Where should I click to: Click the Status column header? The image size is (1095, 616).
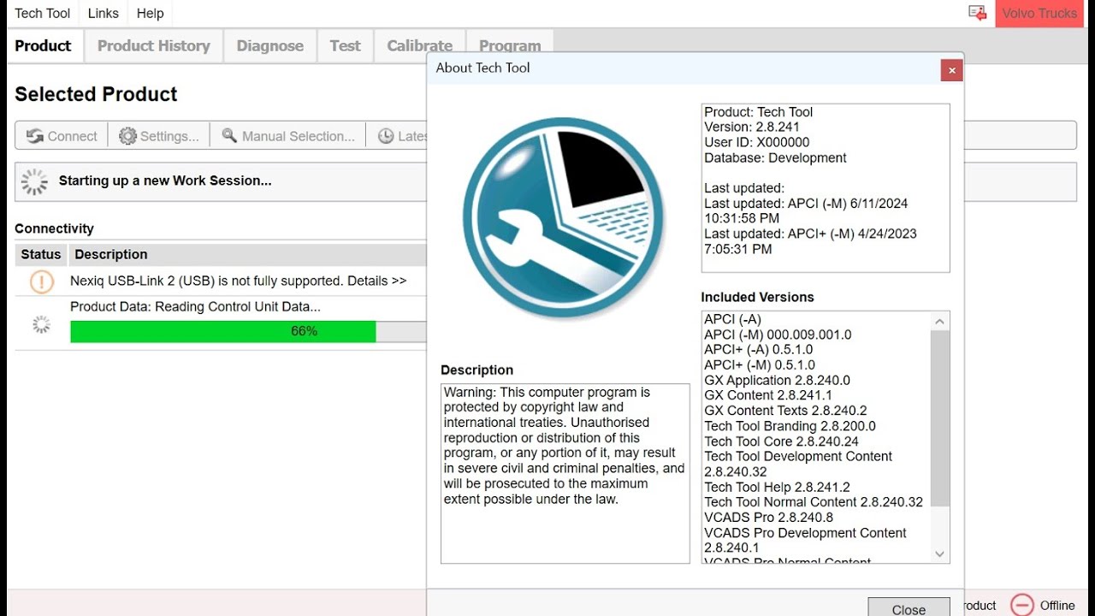[41, 254]
